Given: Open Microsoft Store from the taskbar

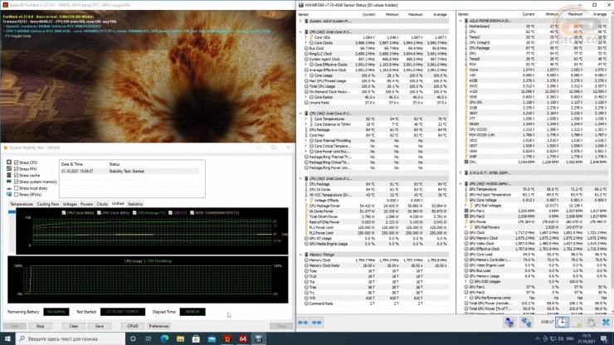Looking at the screenshot, I should (196, 338).
